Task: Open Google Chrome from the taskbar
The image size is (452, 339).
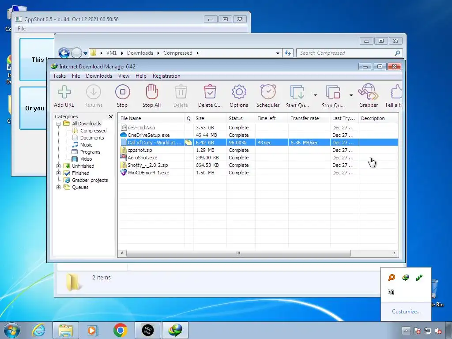Action: pos(121,330)
